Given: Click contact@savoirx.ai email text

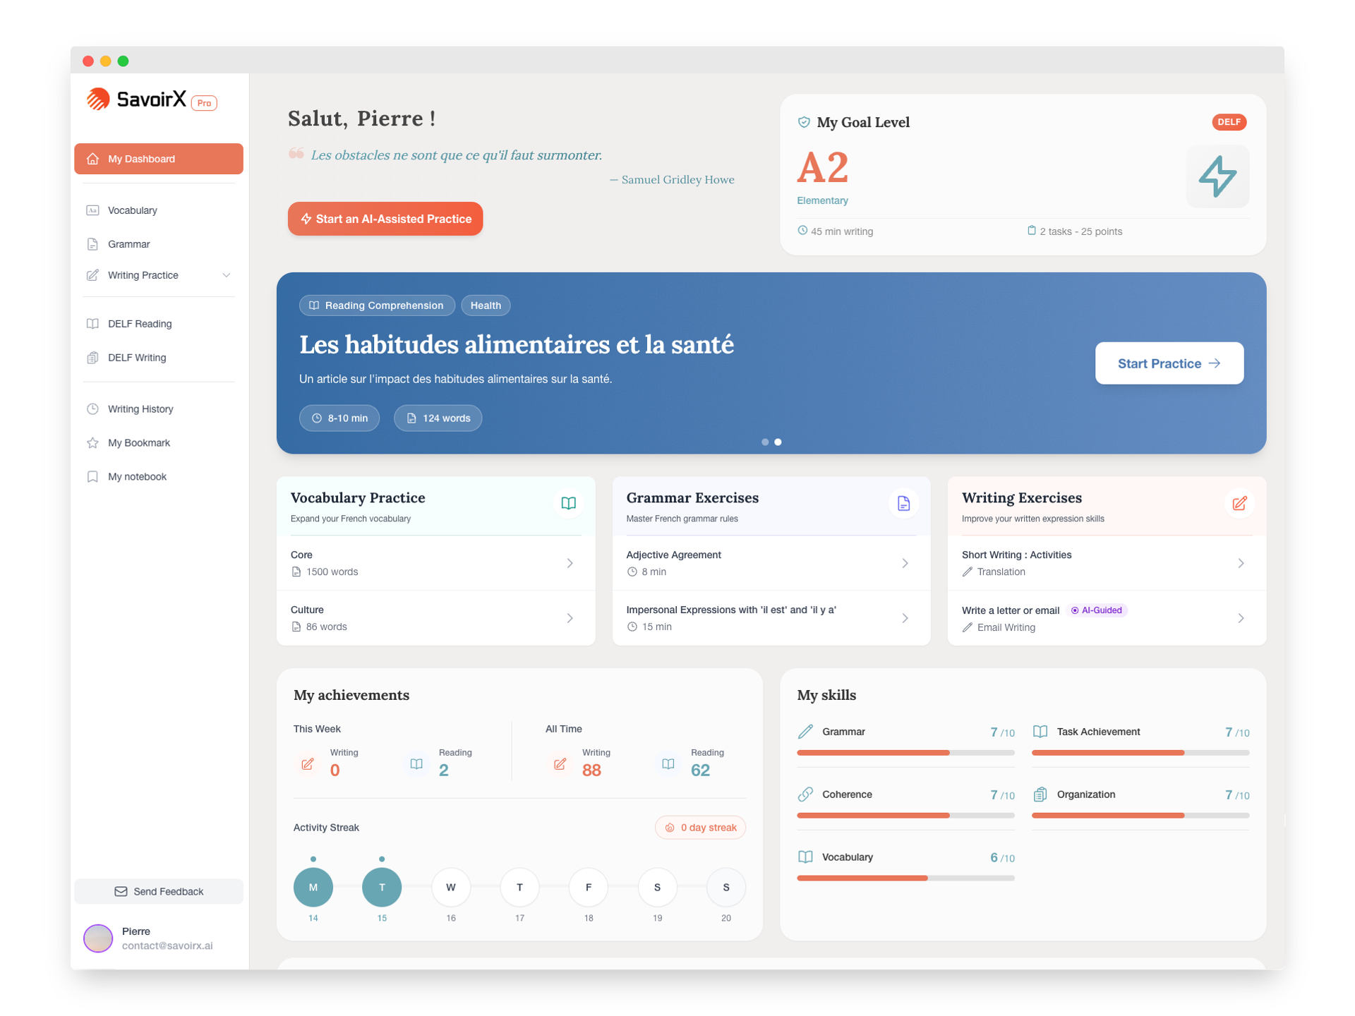Looking at the screenshot, I should click(x=167, y=946).
